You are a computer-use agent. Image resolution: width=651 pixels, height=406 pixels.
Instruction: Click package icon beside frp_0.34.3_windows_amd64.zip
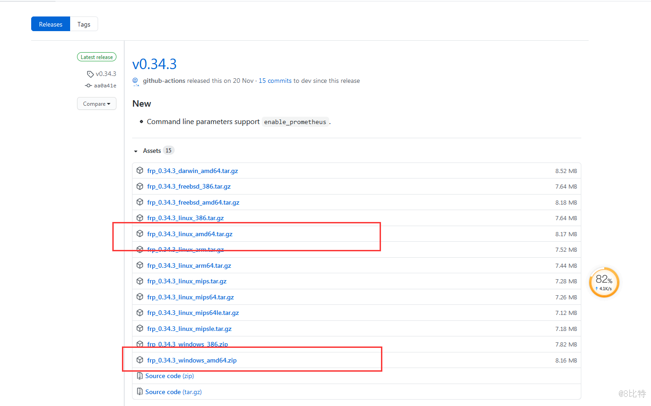140,360
